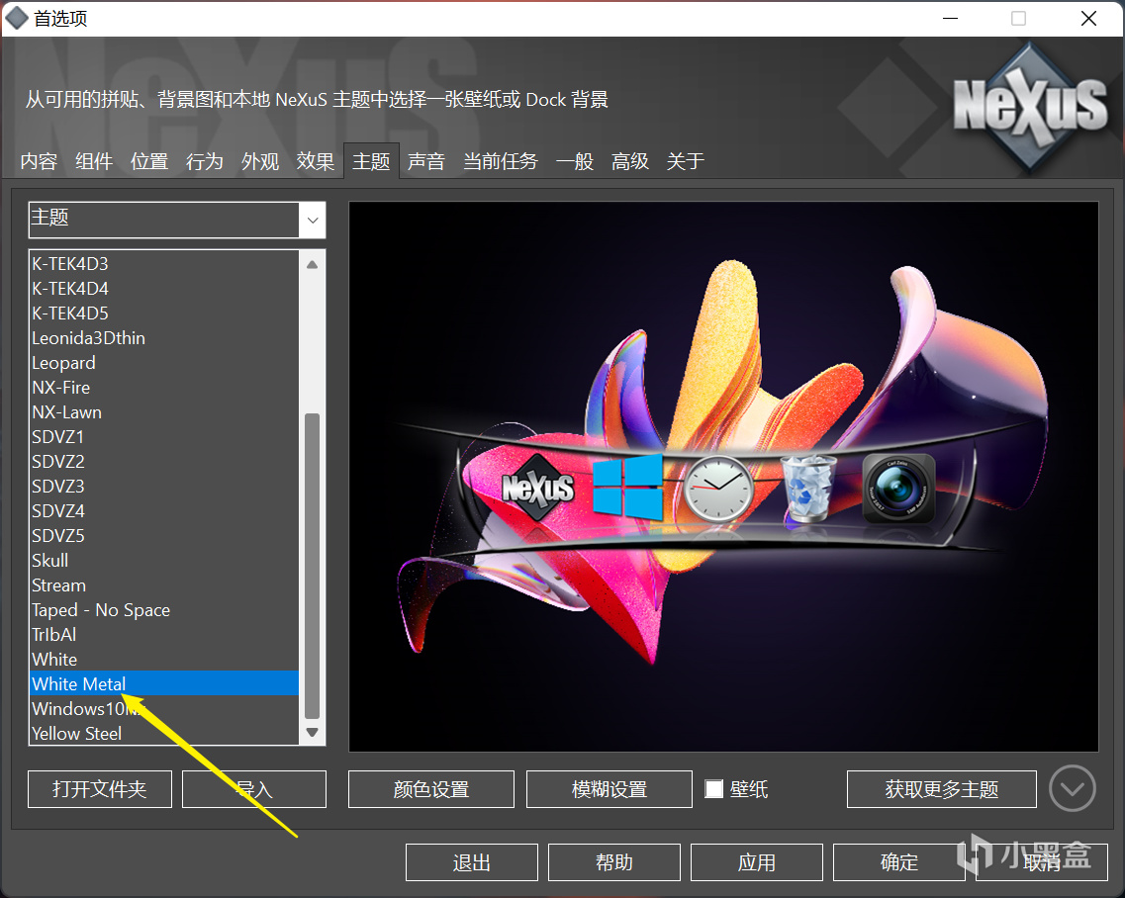The image size is (1125, 898).
Task: Switch to the 外观 tab
Action: tap(259, 161)
